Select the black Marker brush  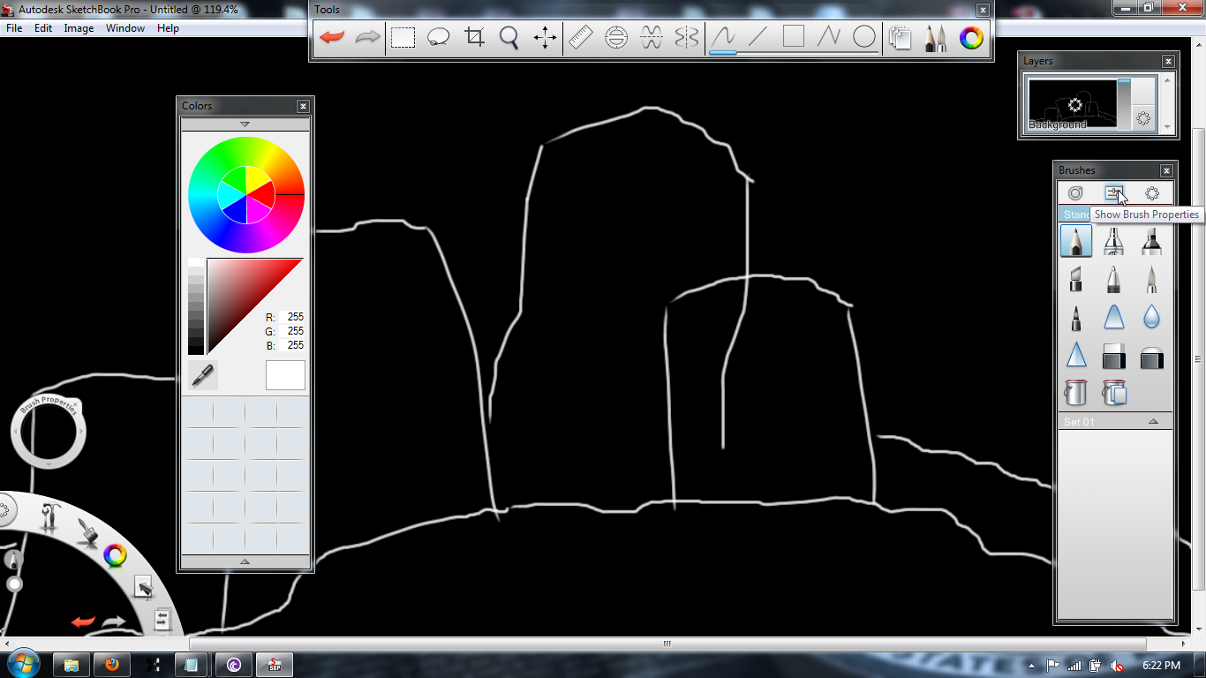[1151, 241]
